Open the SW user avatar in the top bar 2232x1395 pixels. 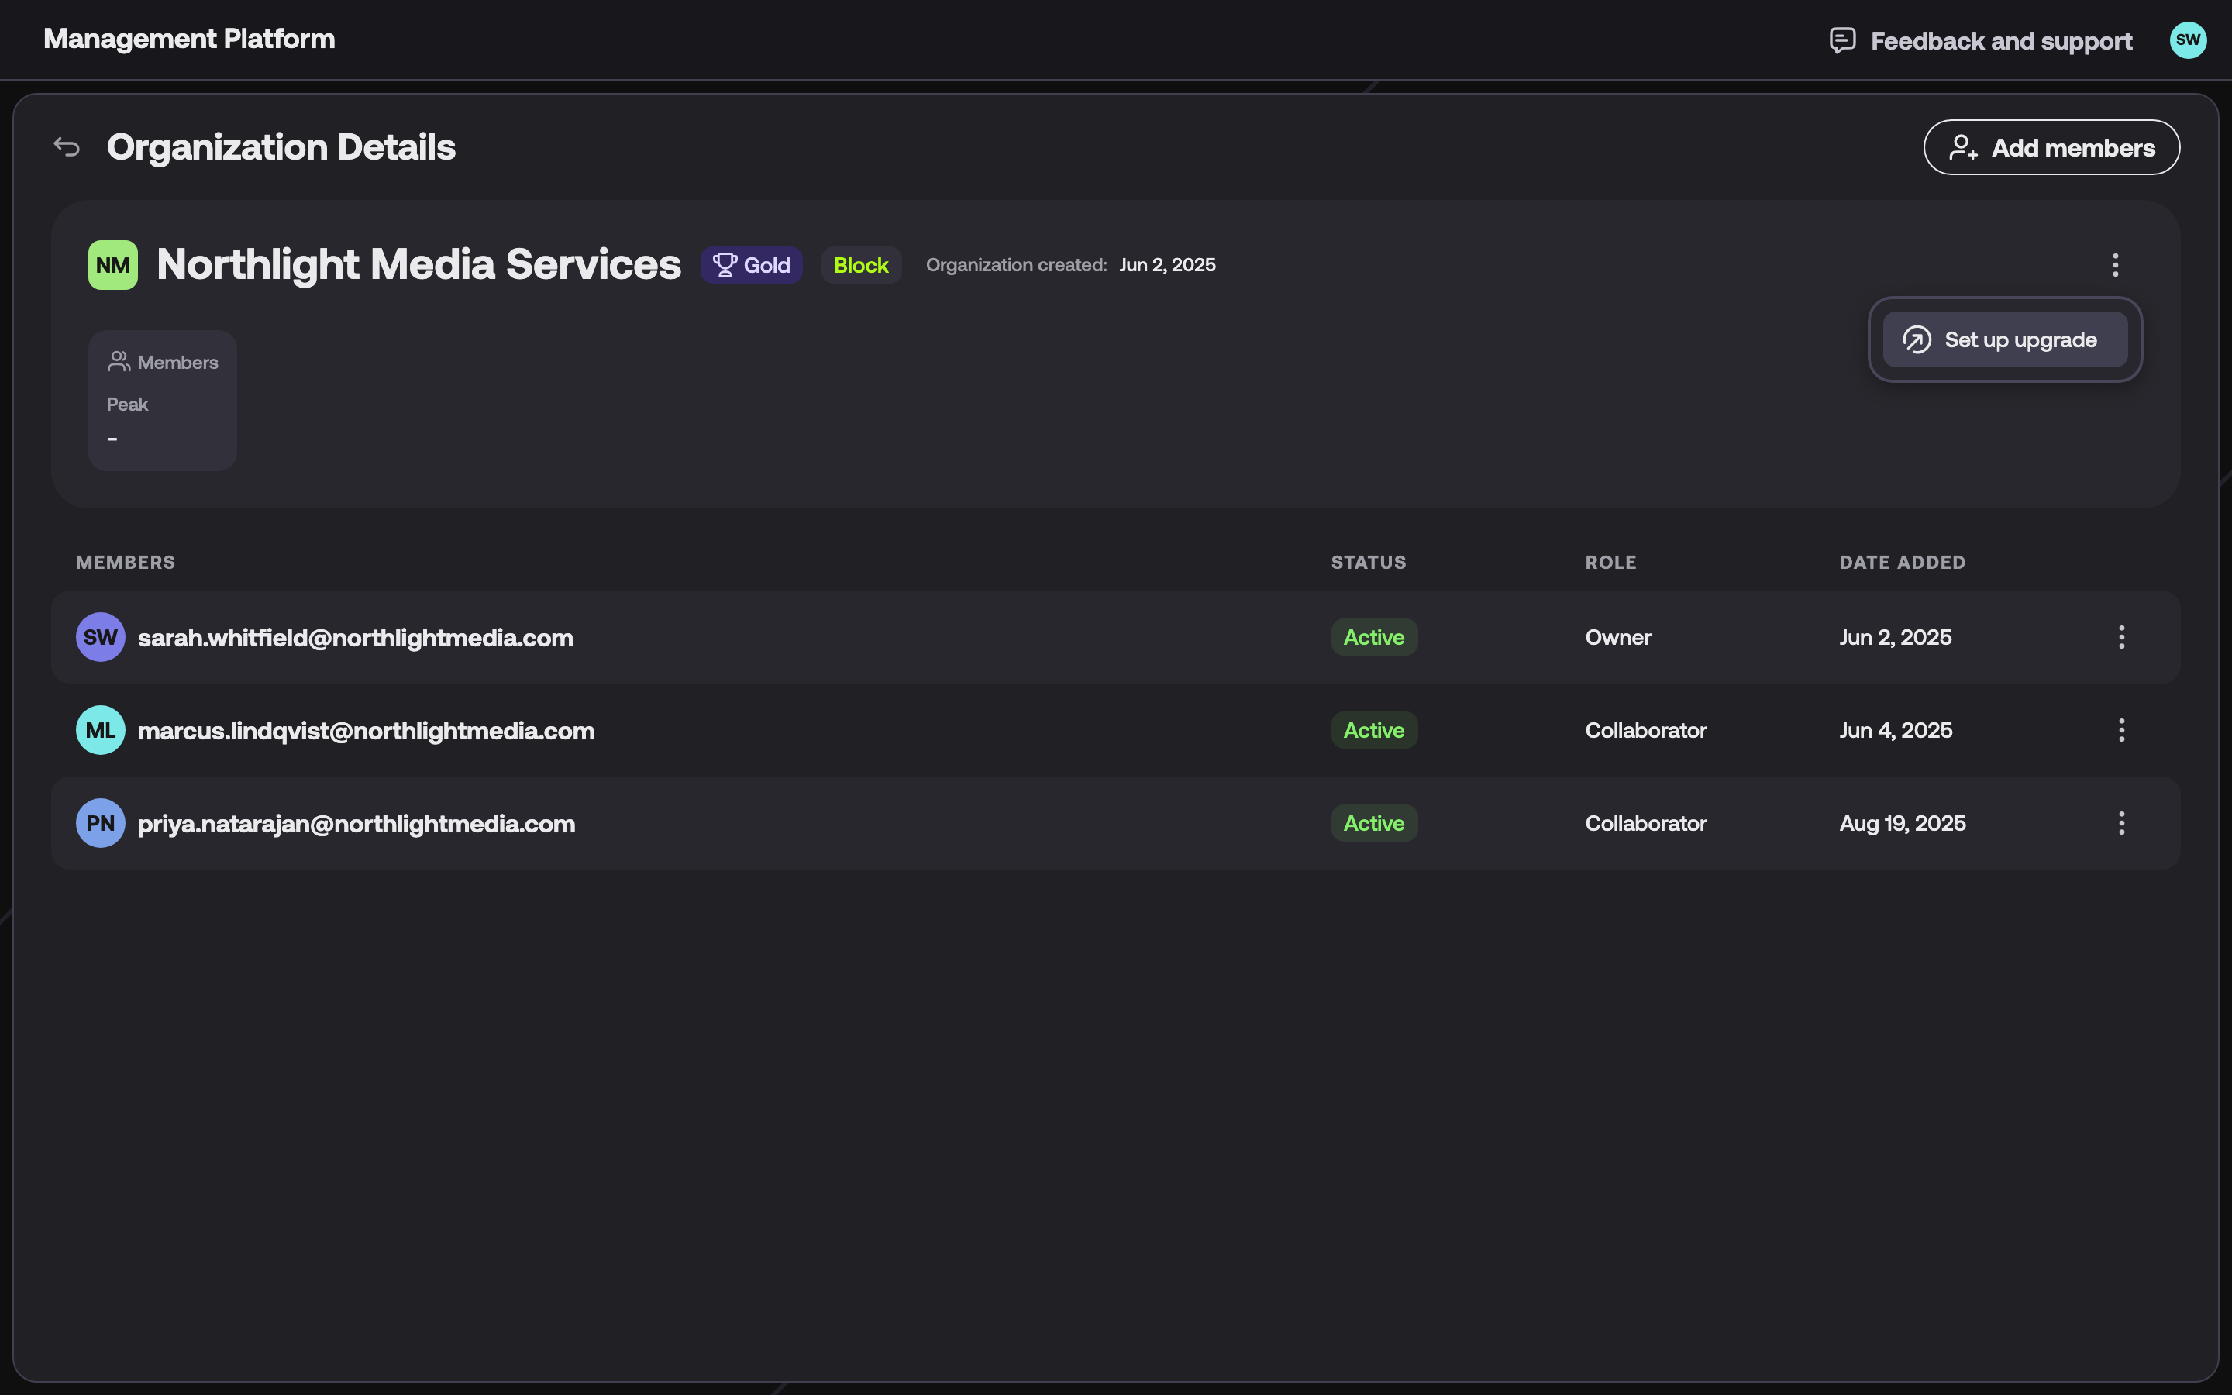2188,40
